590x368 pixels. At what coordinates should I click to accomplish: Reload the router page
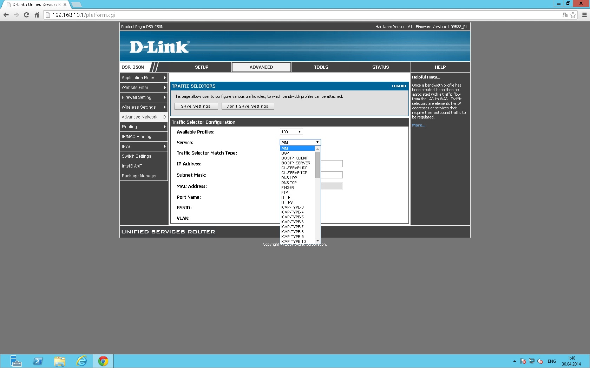click(x=26, y=15)
